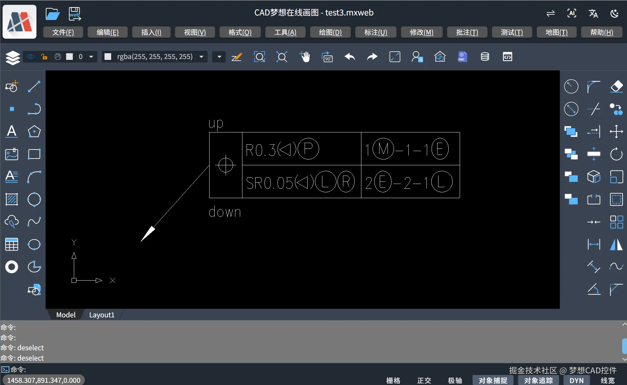Select the Pan hand tool
This screenshot has width=627, height=385.
click(x=305, y=57)
